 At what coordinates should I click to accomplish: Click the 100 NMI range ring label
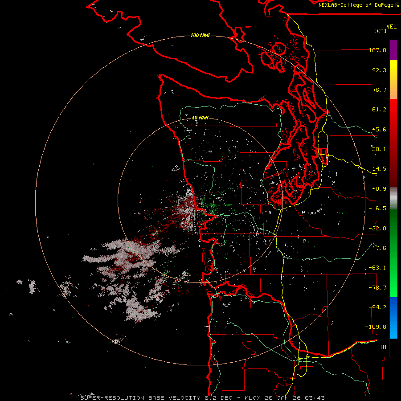pos(200,35)
